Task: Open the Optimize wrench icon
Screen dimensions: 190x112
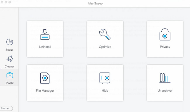Action: (x=105, y=34)
